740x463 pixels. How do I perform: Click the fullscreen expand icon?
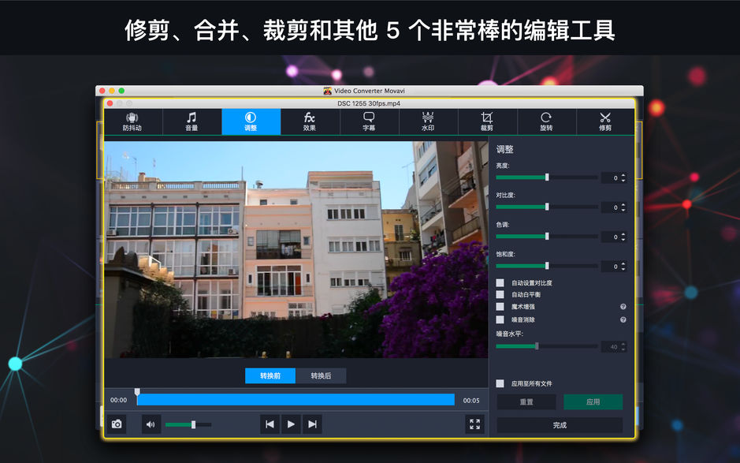pos(475,424)
